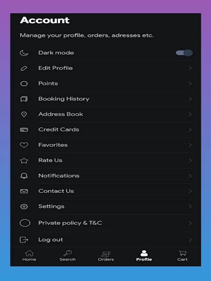The height and width of the screenshot is (281, 211).
Task: Click the Credit Cards card icon
Action: pyautogui.click(x=24, y=130)
